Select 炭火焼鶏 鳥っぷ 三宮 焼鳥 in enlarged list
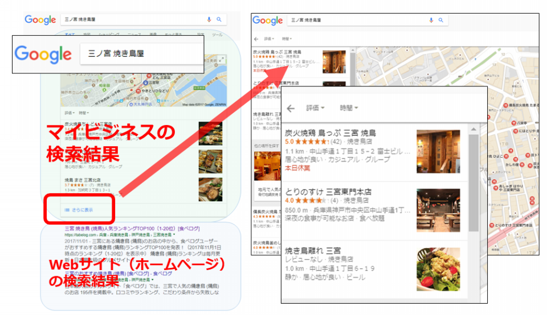 [x=330, y=133]
